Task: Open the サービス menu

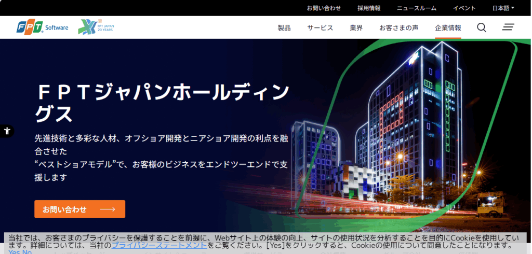Action: coord(320,28)
